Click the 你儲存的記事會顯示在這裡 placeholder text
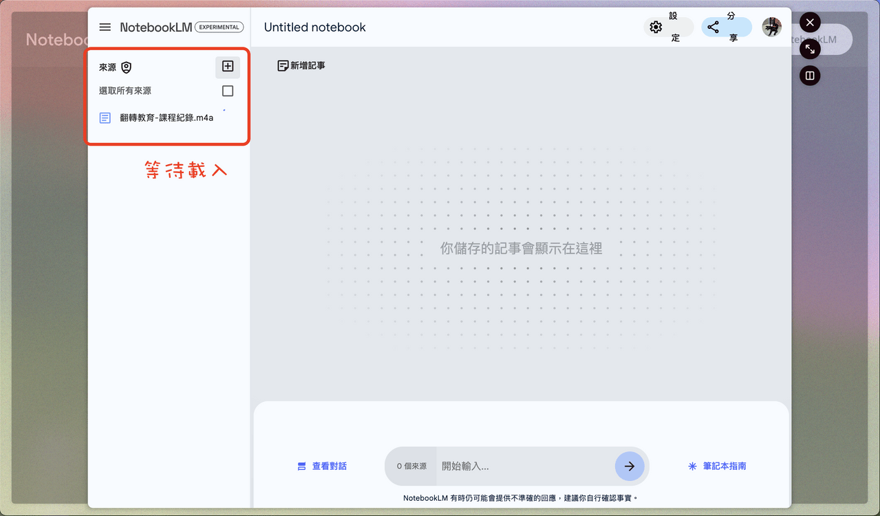Image resolution: width=880 pixels, height=516 pixels. pos(522,249)
